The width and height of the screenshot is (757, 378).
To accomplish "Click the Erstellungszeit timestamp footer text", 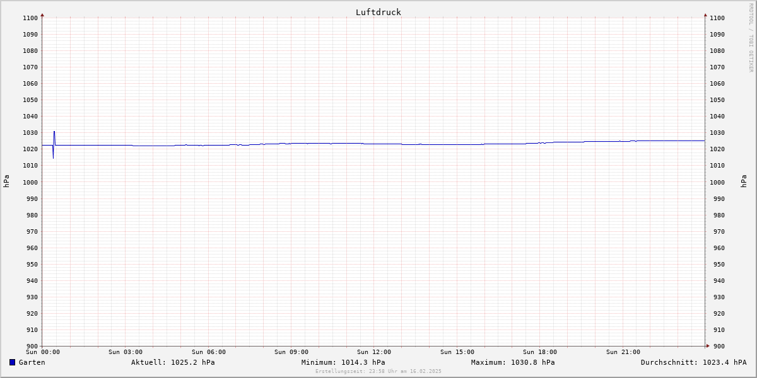I will click(378, 371).
